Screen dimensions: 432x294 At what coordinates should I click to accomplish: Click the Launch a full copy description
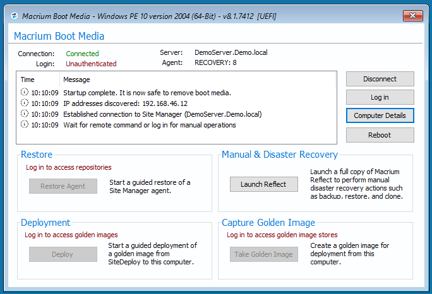[356, 184]
